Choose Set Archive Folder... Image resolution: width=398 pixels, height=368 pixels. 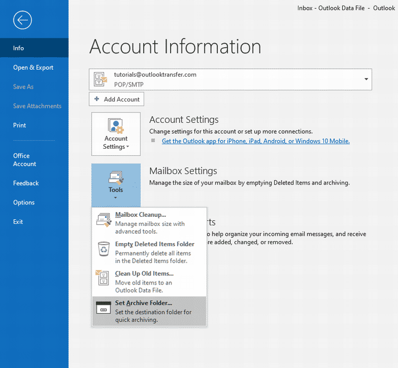click(149, 311)
